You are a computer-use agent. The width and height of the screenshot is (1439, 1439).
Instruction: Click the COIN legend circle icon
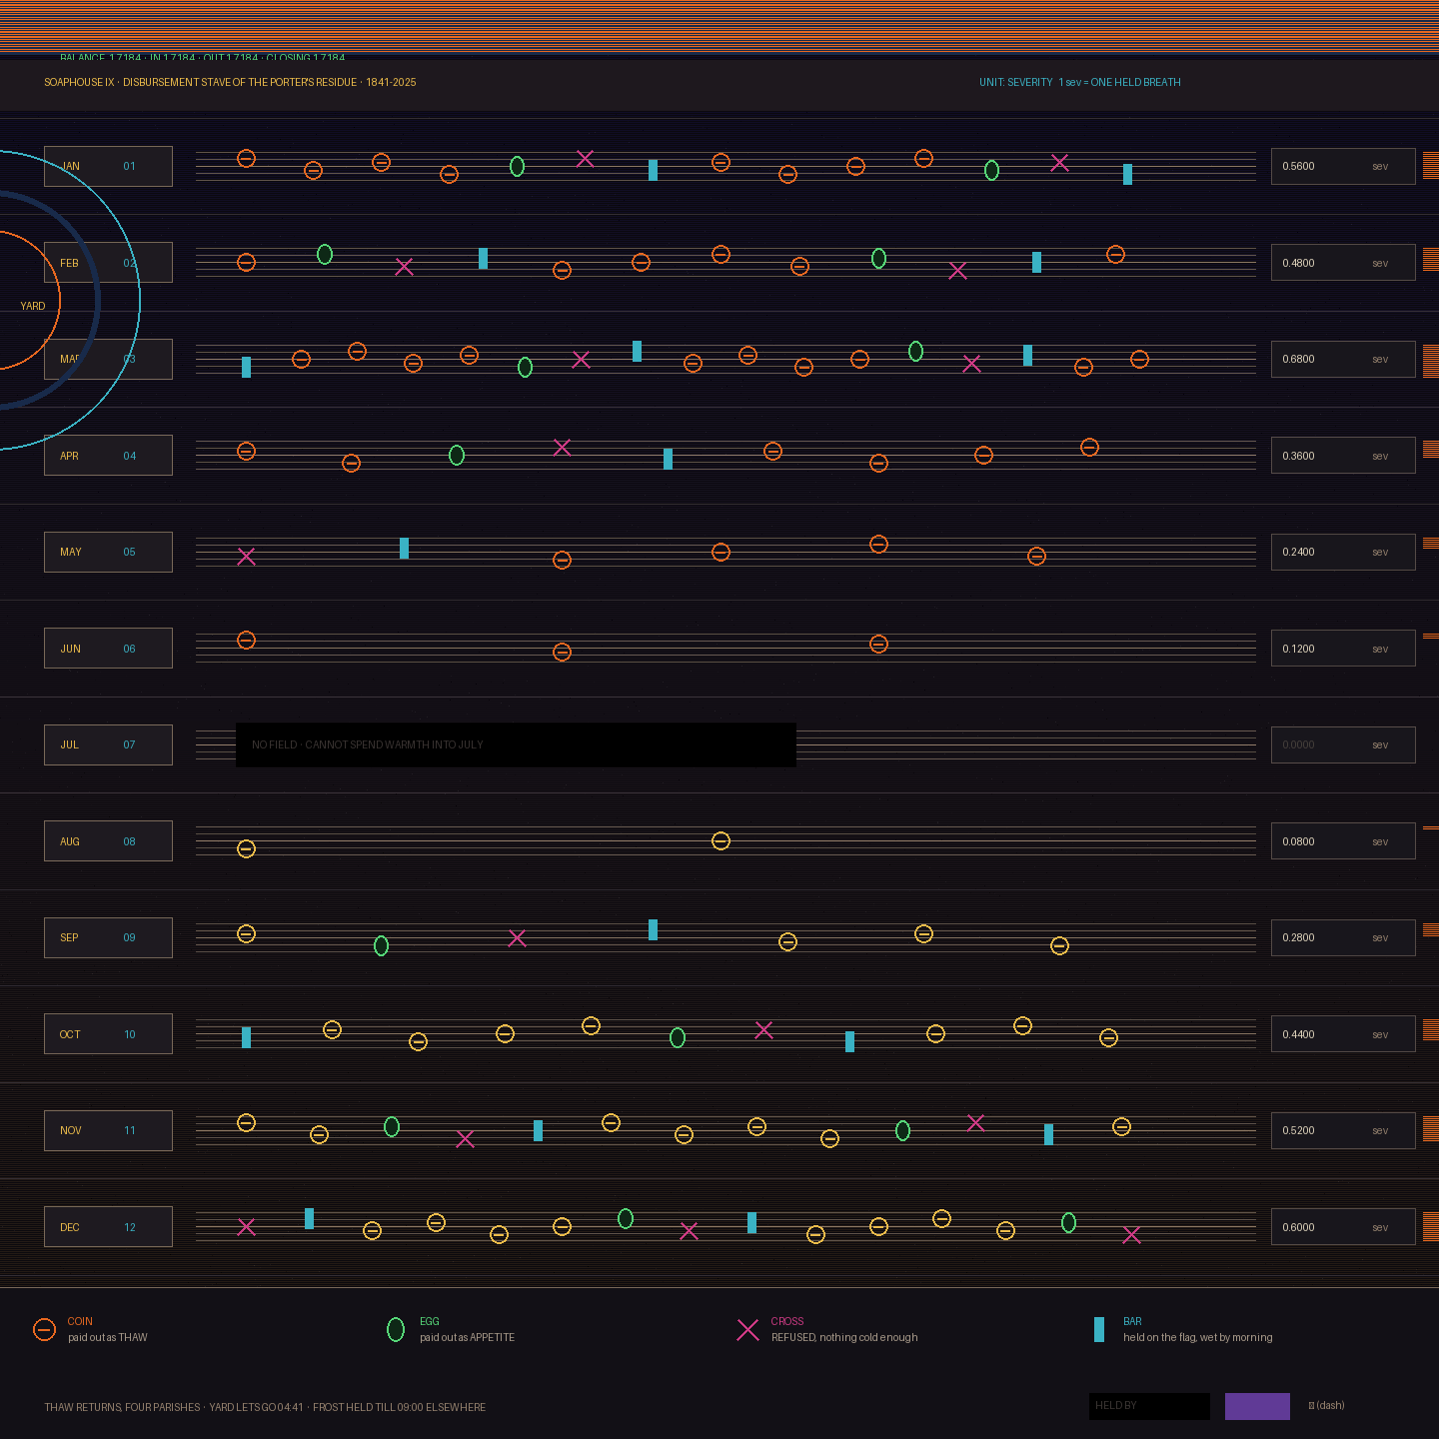click(44, 1330)
